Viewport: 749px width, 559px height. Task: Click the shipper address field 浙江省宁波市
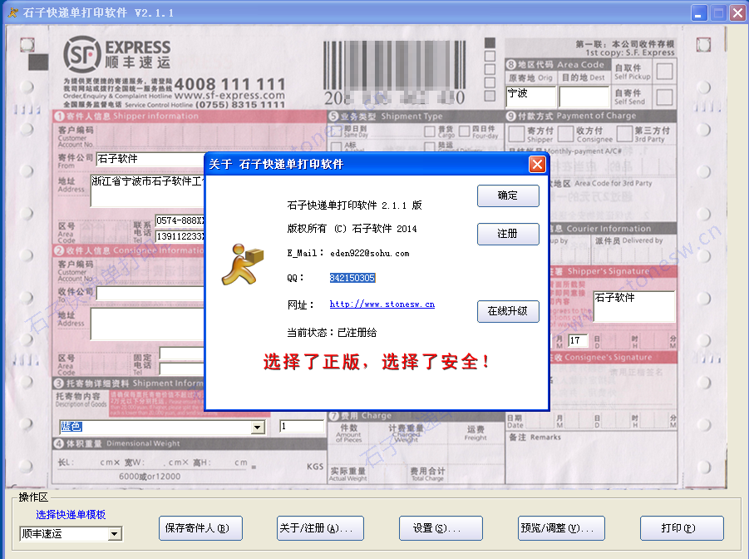pyautogui.click(x=148, y=190)
